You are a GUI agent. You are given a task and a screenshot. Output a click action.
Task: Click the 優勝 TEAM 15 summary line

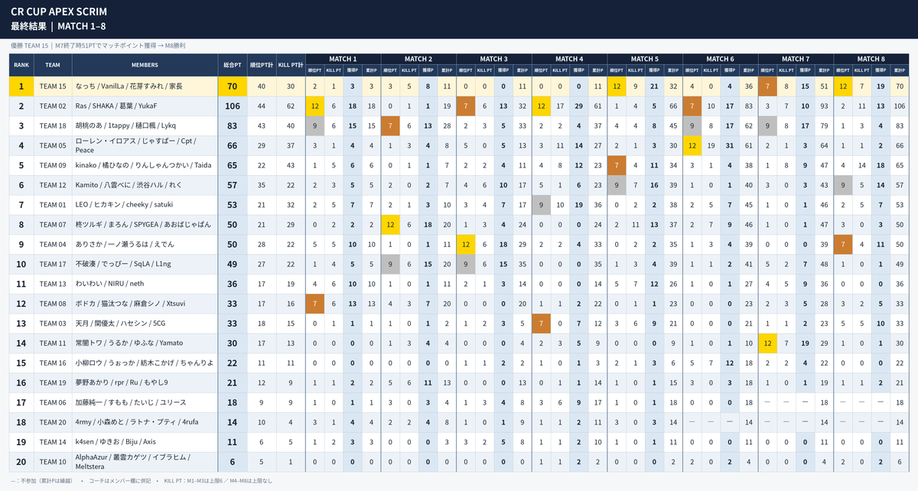coord(98,46)
